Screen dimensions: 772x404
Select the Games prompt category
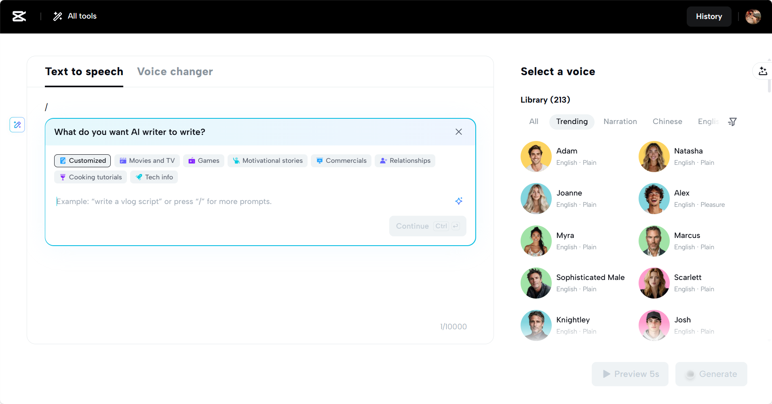click(204, 161)
